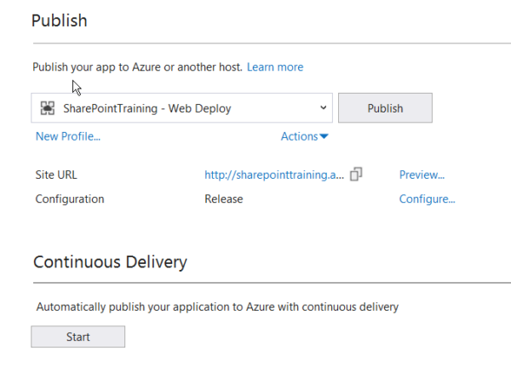
Task: Click the 'Publish your app to Azure' text
Action: tap(137, 66)
